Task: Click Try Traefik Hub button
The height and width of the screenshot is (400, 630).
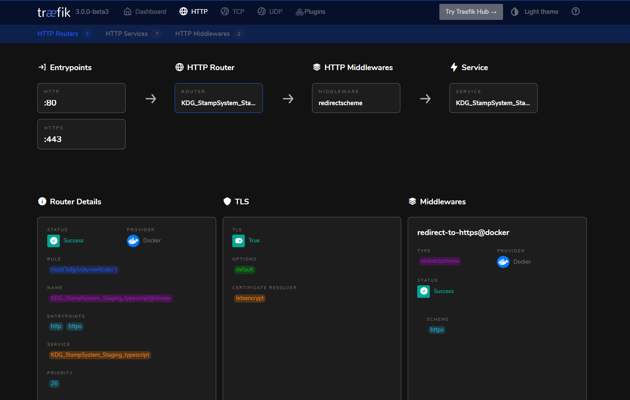Action: [x=471, y=12]
